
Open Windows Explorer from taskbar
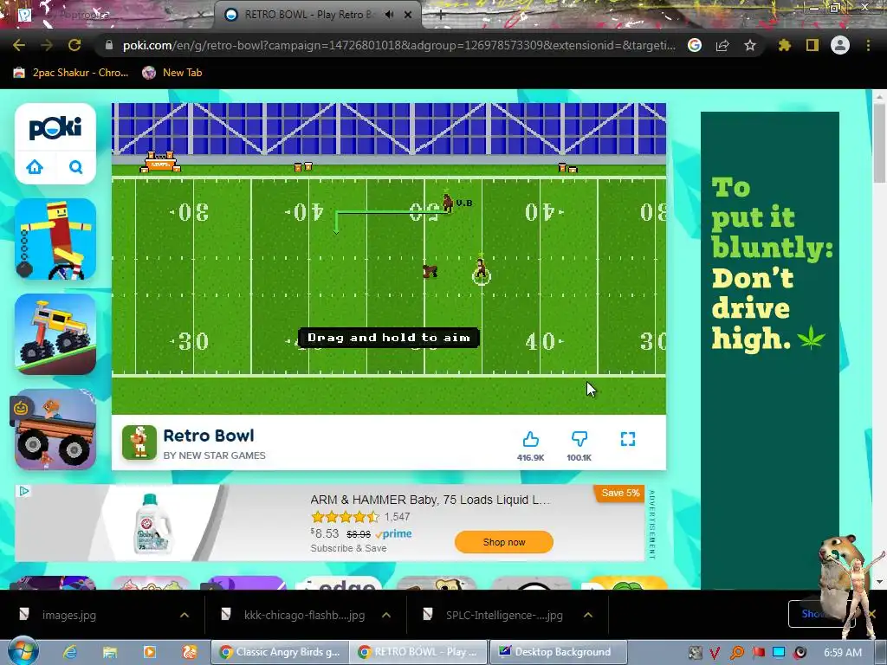(x=109, y=652)
